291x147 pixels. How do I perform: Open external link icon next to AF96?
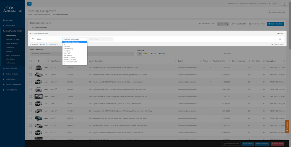[55, 75]
